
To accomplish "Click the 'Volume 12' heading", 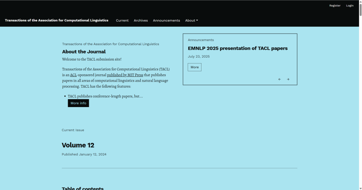I will [78, 145].
